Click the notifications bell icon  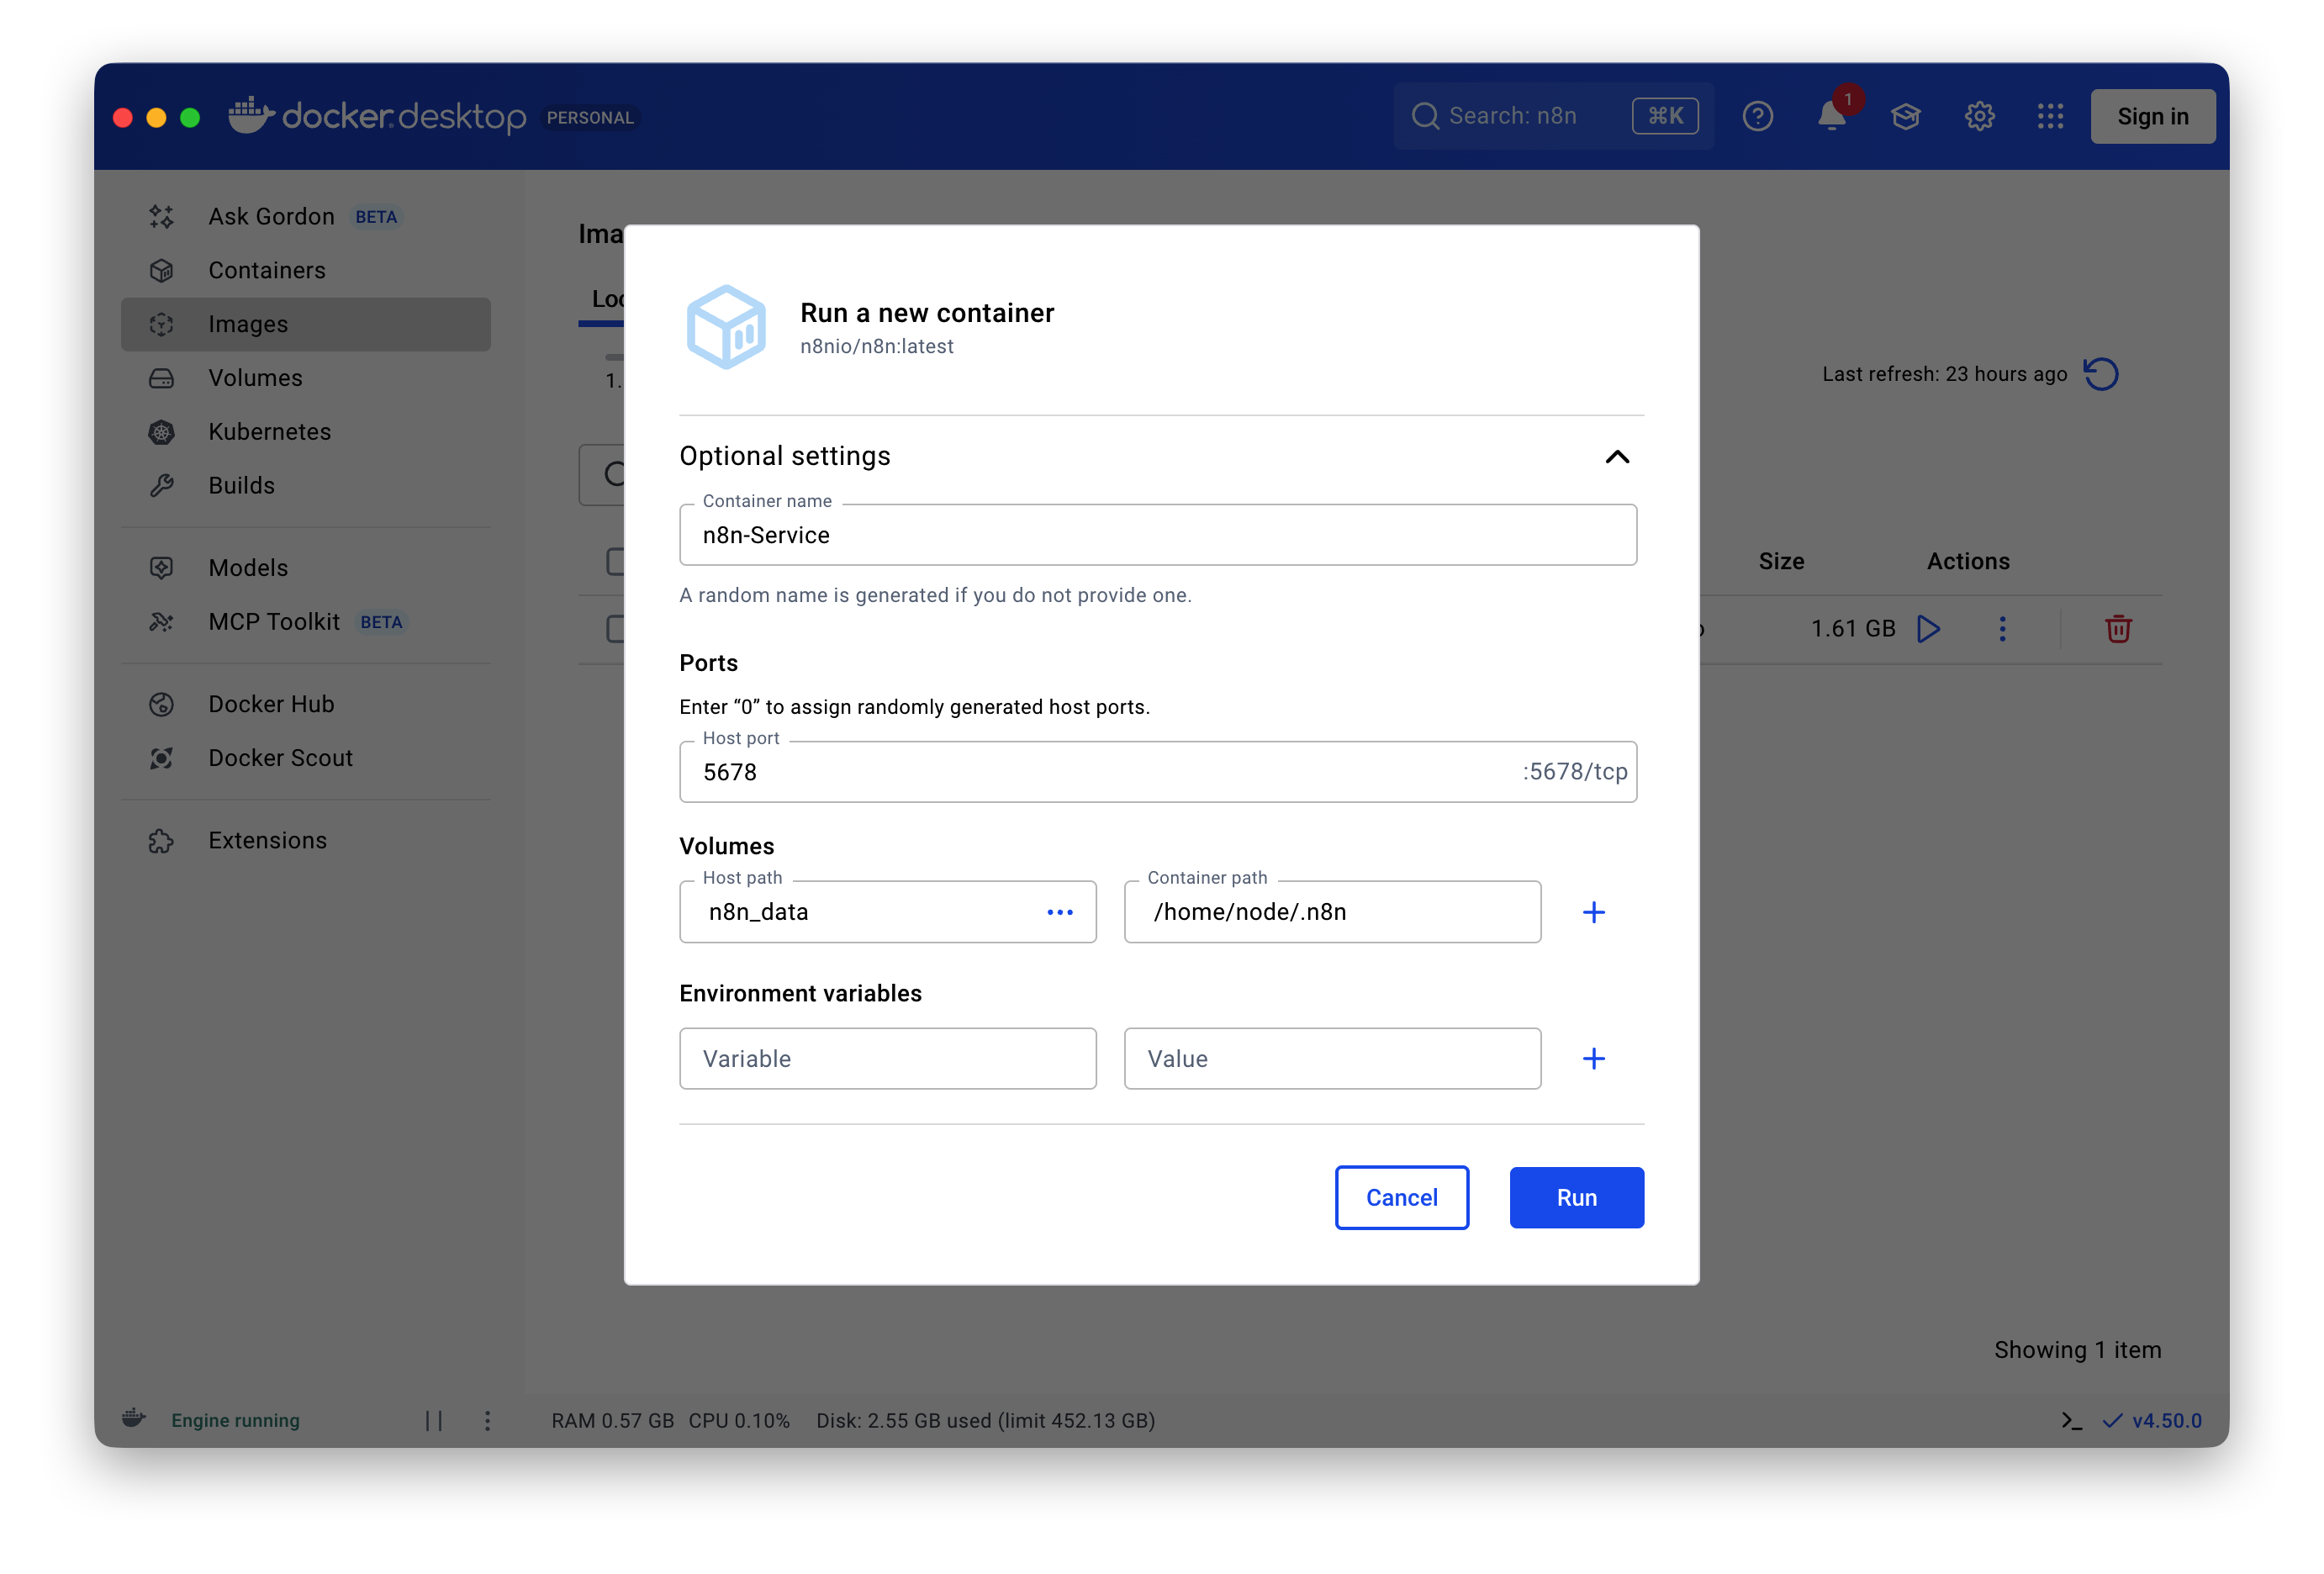pyautogui.click(x=1831, y=117)
